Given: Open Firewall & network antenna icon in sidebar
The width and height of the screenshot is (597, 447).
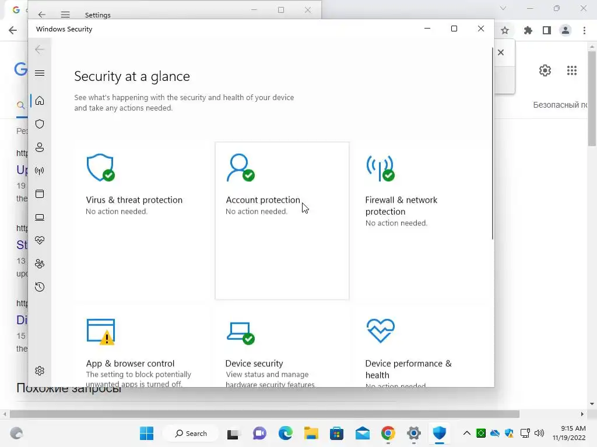Looking at the screenshot, I should 40,171.
